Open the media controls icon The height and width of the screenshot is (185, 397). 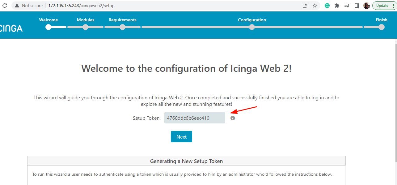(x=347, y=6)
